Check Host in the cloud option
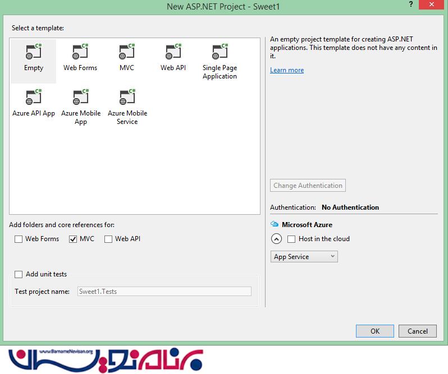 click(x=291, y=239)
